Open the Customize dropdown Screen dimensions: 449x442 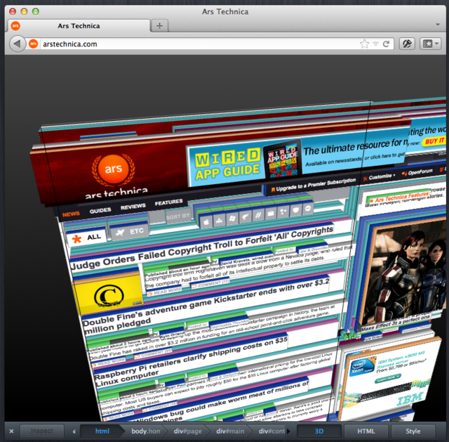tap(380, 177)
